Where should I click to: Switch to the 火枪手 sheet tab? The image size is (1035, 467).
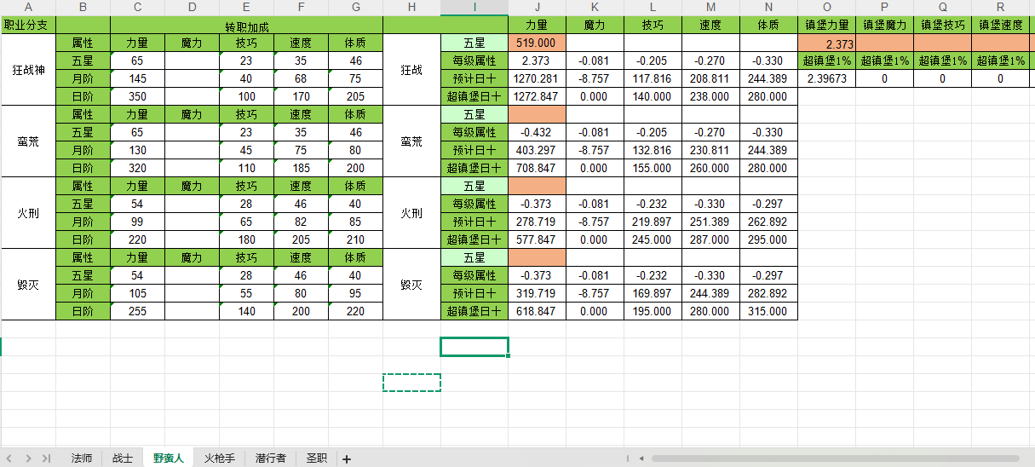220,458
